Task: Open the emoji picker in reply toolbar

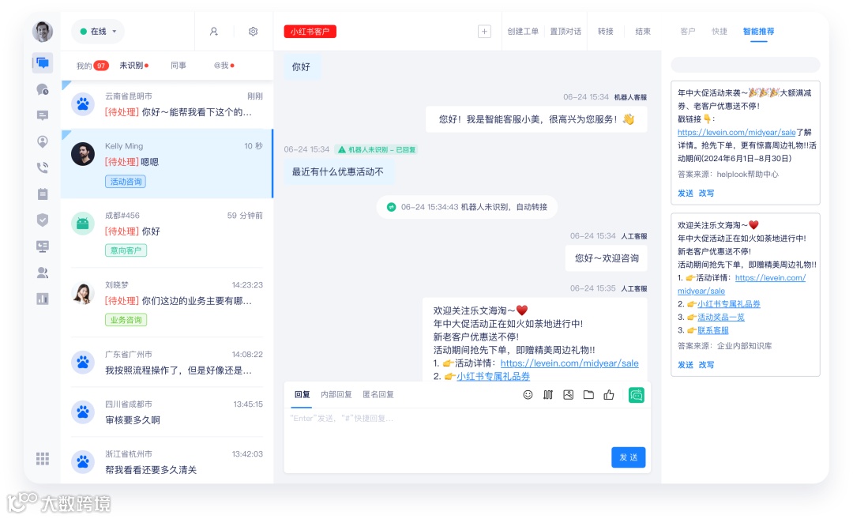Action: pos(528,395)
